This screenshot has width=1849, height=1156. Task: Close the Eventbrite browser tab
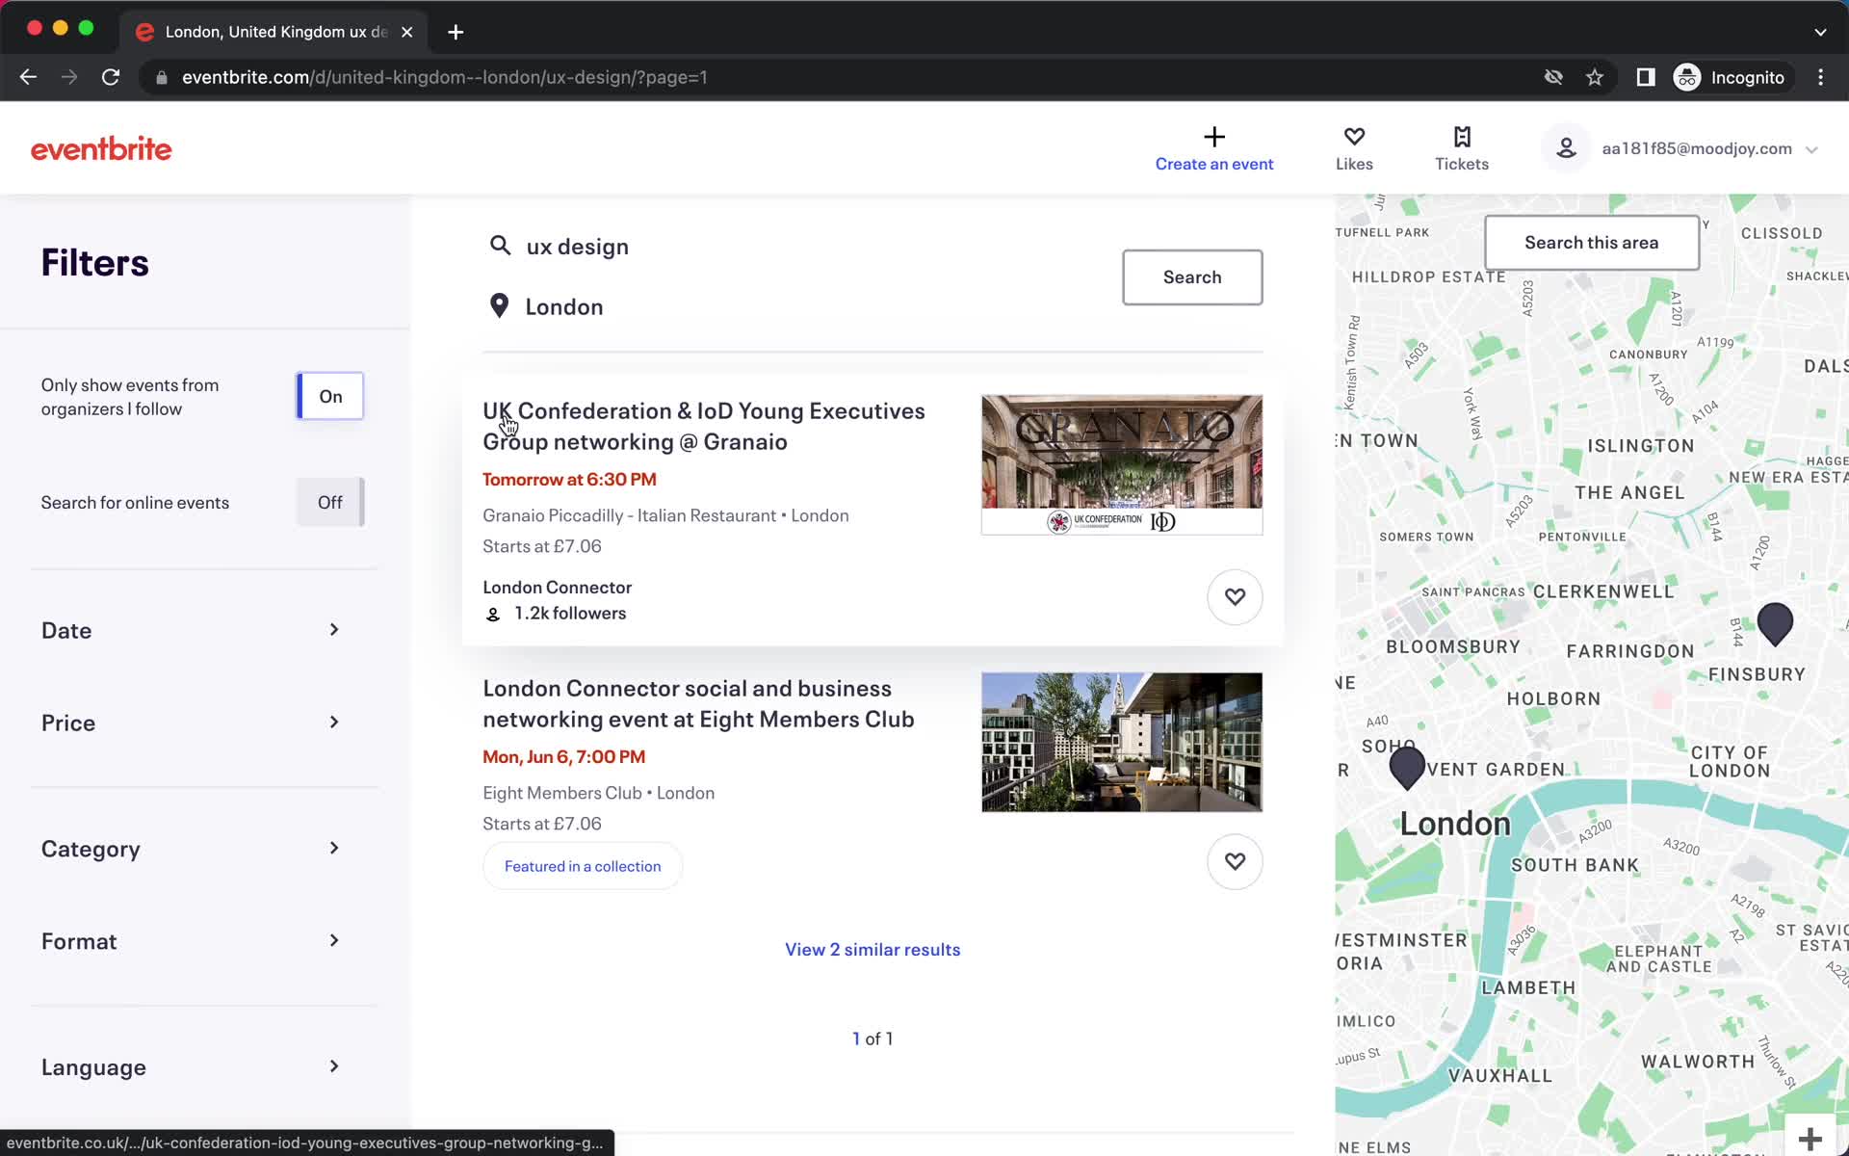click(407, 32)
